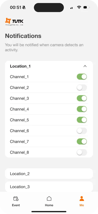Click the Location_1 header text

tap(20, 66)
